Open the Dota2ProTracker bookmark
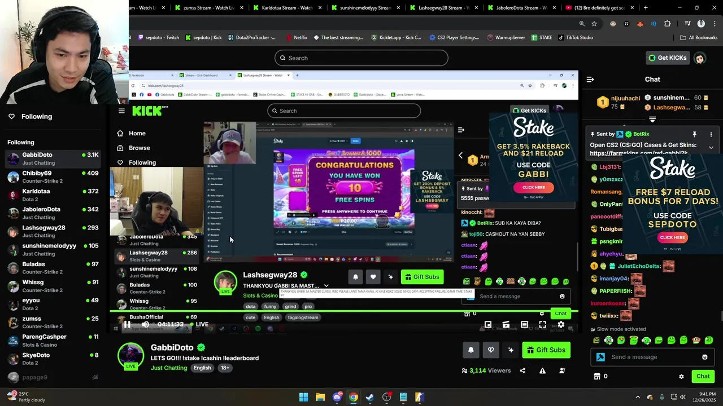The height and width of the screenshot is (406, 723). point(251,38)
